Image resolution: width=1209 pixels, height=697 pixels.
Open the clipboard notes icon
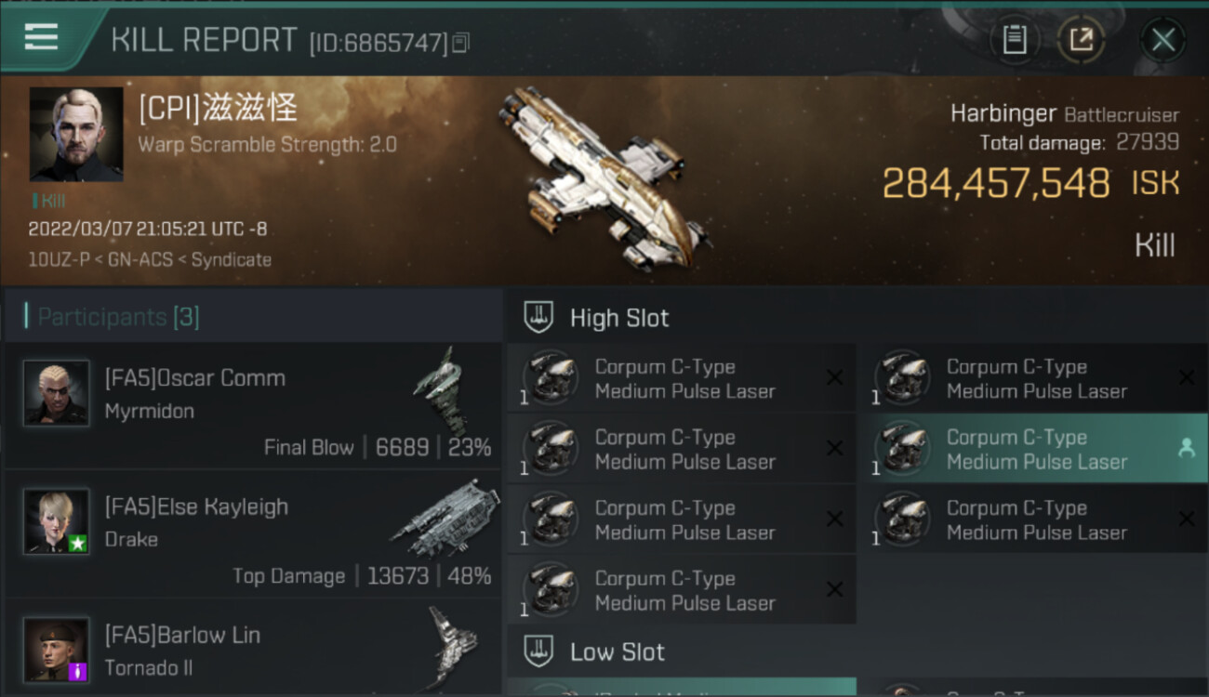point(1014,40)
